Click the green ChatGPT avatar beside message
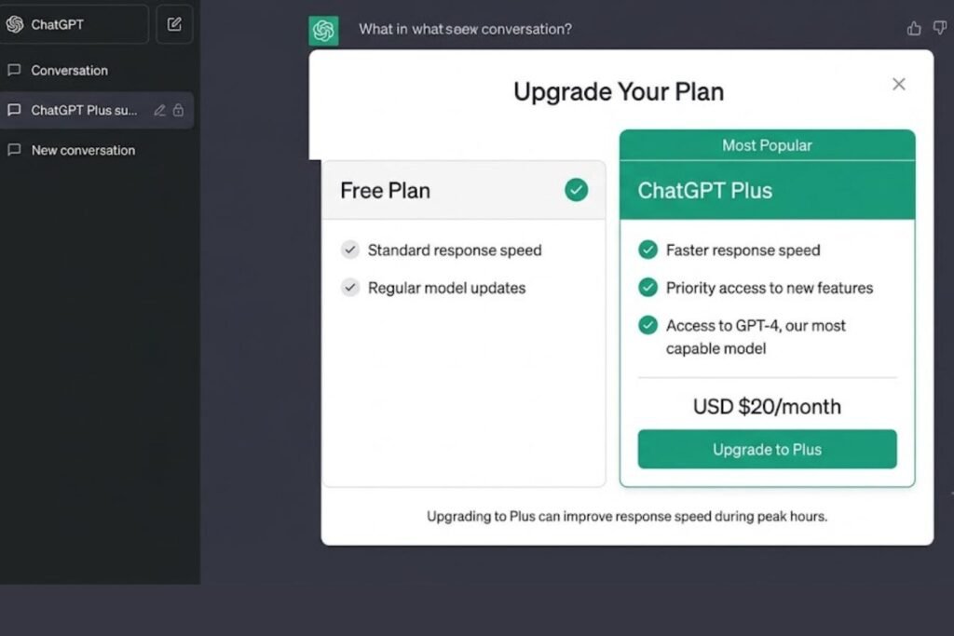954x636 pixels. click(323, 30)
